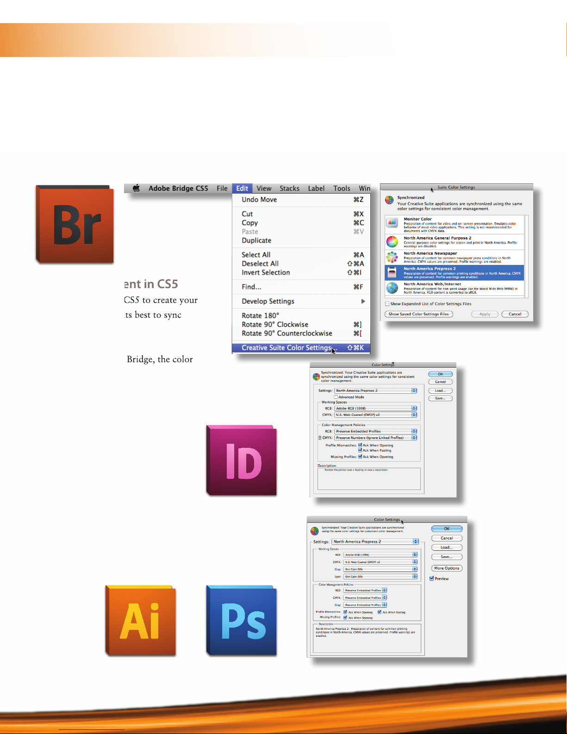This screenshot has height=734, width=567.
Task: Click the lock icon beside CMYK policy
Action: (319, 438)
